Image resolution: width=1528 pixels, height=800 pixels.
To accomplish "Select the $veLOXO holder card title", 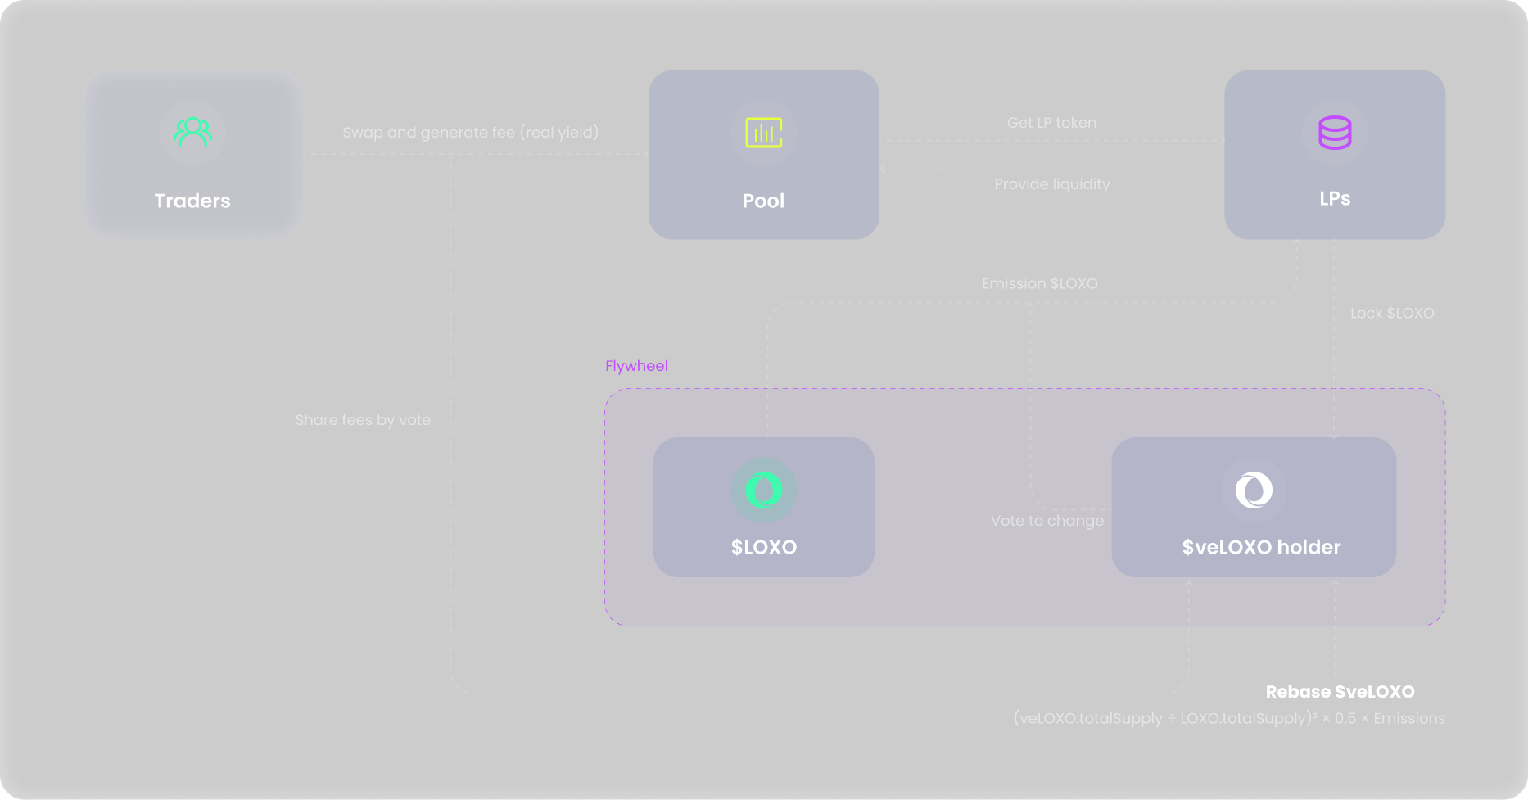I will pyautogui.click(x=1261, y=547).
